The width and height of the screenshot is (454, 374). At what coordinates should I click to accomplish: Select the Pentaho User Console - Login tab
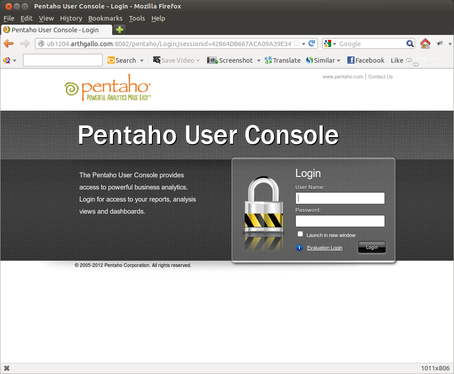coord(57,30)
